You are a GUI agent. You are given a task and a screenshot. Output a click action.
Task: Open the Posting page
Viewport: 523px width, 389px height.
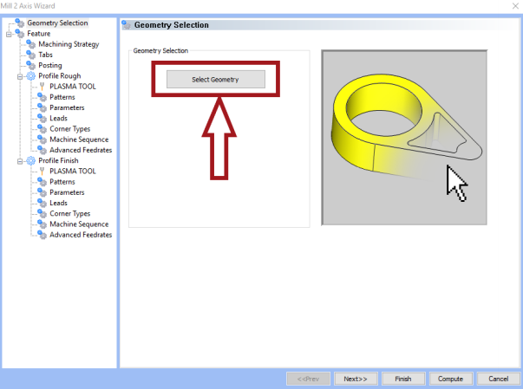(x=50, y=65)
